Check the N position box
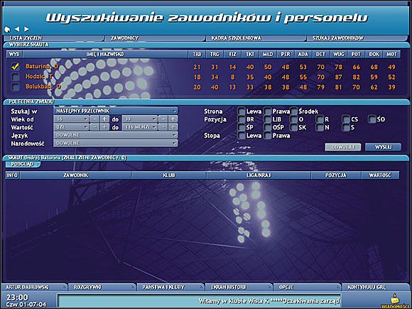This screenshot has width=412, height=309. pyautogui.click(x=320, y=127)
